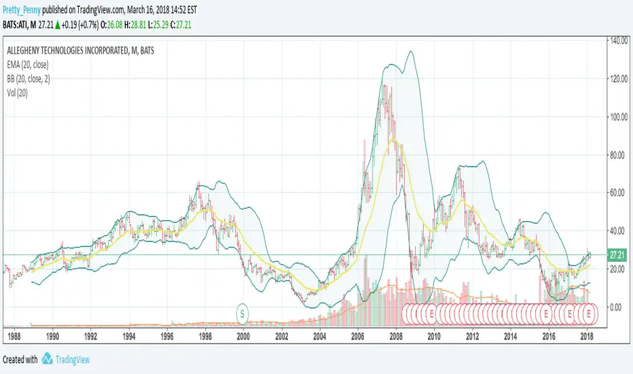Click the 2004 label on time axis
The height and width of the screenshot is (374, 633).
pyautogui.click(x=320, y=337)
